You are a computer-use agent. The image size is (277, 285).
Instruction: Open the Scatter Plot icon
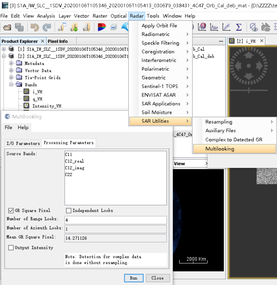click(226, 27)
